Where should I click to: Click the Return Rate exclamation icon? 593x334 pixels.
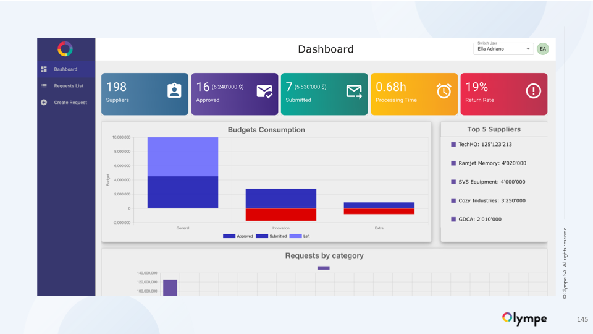pyautogui.click(x=534, y=91)
